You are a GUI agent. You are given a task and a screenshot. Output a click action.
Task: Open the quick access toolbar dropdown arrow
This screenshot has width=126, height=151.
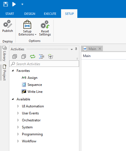[x=22, y=4]
